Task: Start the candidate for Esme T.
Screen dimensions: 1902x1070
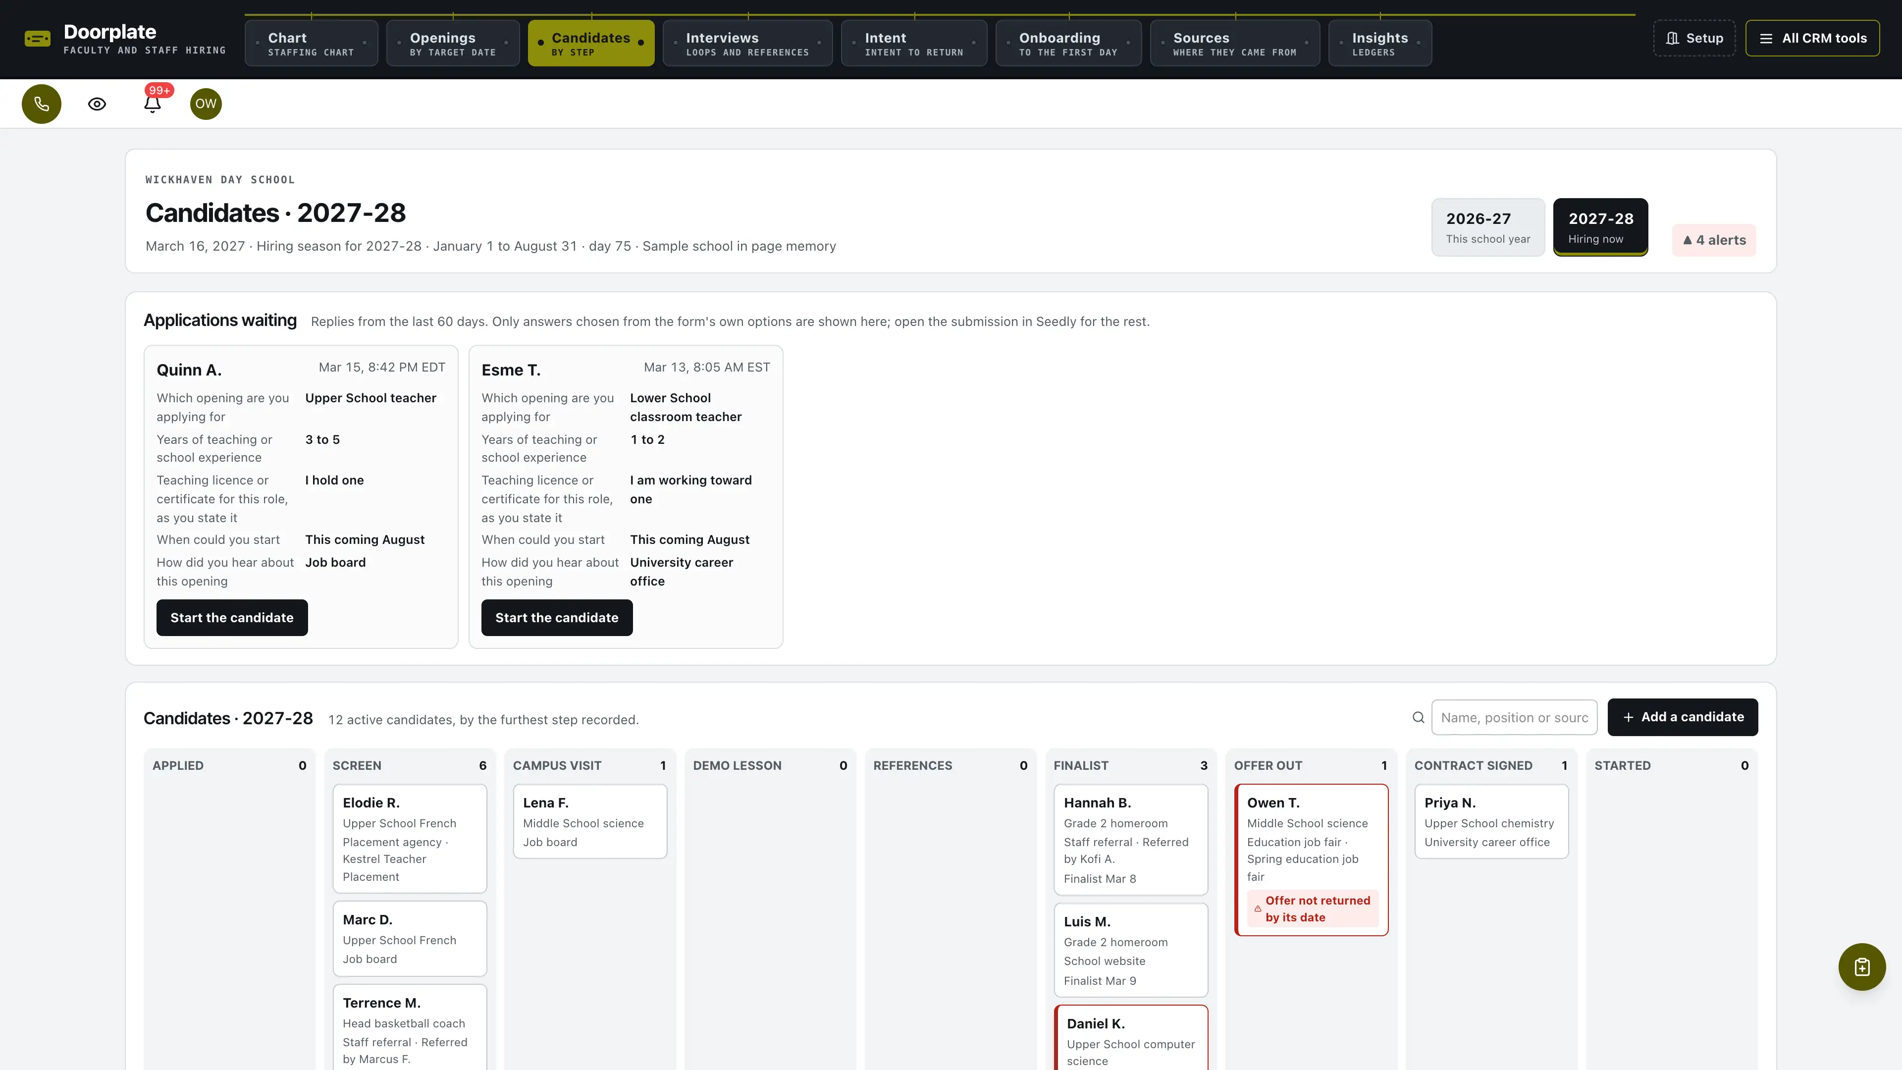Action: [x=557, y=617]
